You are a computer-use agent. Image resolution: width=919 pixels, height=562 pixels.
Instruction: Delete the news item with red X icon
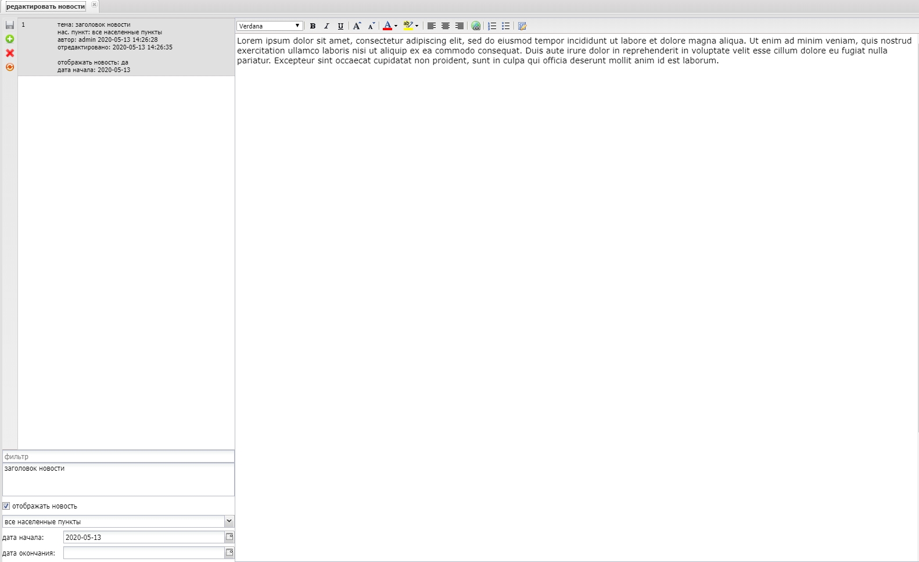(x=9, y=53)
